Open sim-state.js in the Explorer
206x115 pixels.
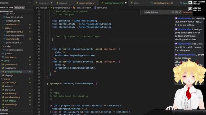(10, 101)
